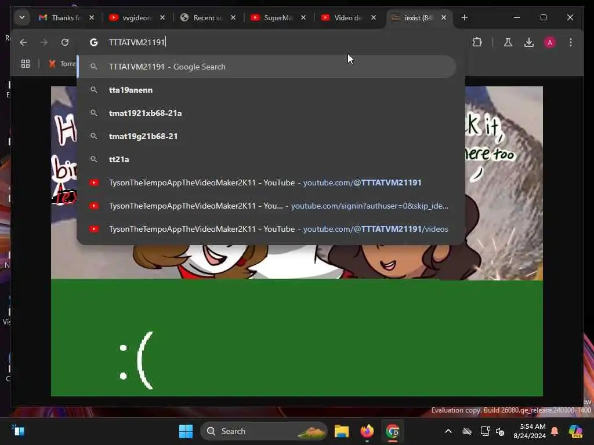Close the 'Recent' tab
Viewport: 594px width, 445px height.
(233, 17)
